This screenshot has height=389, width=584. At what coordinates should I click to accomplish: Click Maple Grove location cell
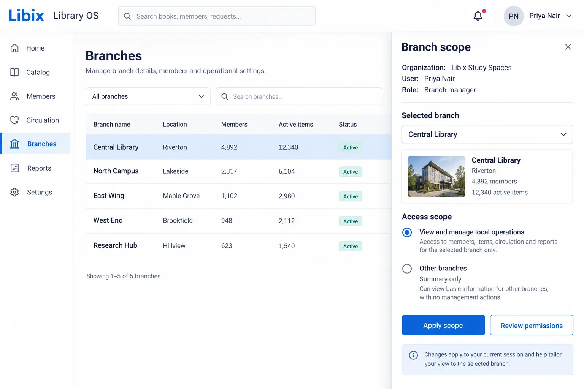coord(181,196)
